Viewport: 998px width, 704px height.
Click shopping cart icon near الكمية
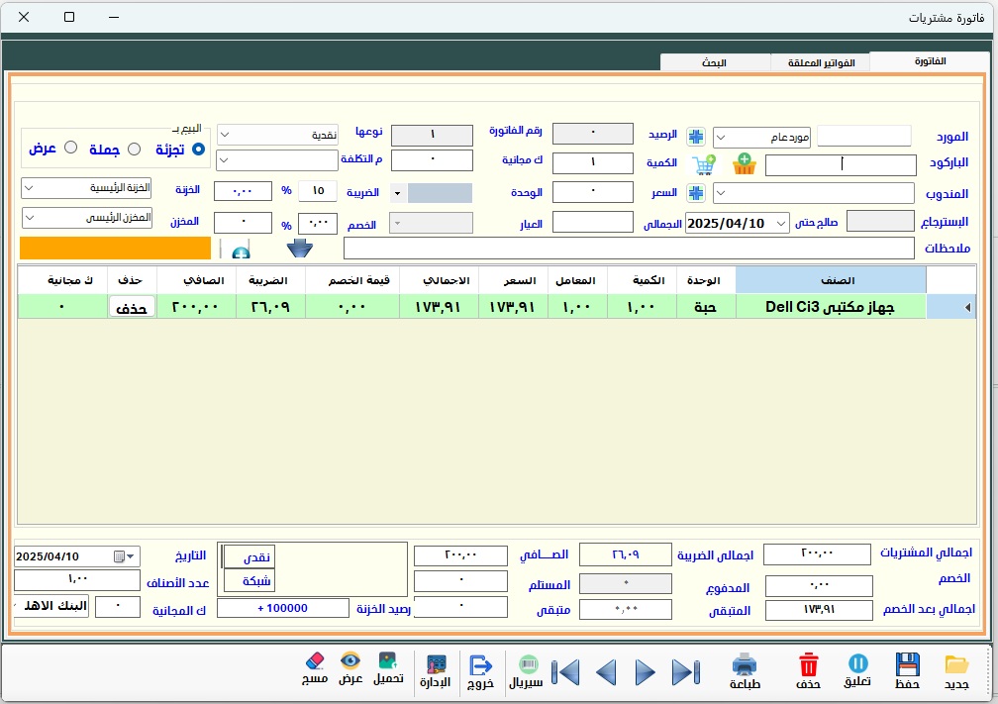click(704, 164)
